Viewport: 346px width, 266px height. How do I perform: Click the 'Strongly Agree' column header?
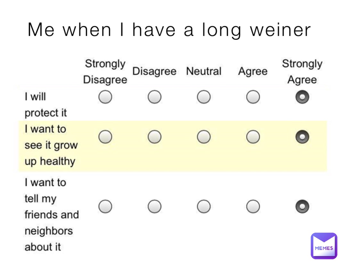pyautogui.click(x=302, y=71)
